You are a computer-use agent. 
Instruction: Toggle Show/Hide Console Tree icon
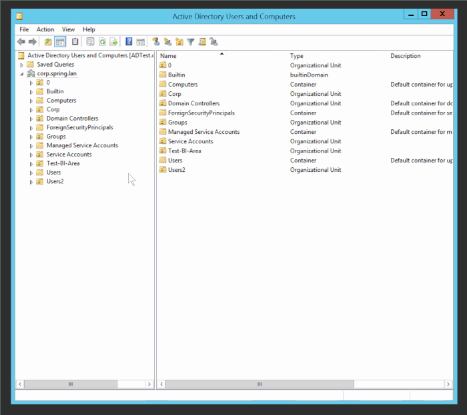point(60,42)
